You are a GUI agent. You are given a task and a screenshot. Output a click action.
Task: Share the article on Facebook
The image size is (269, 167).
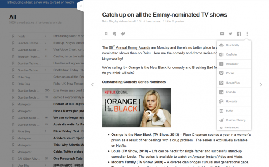(239, 34)
